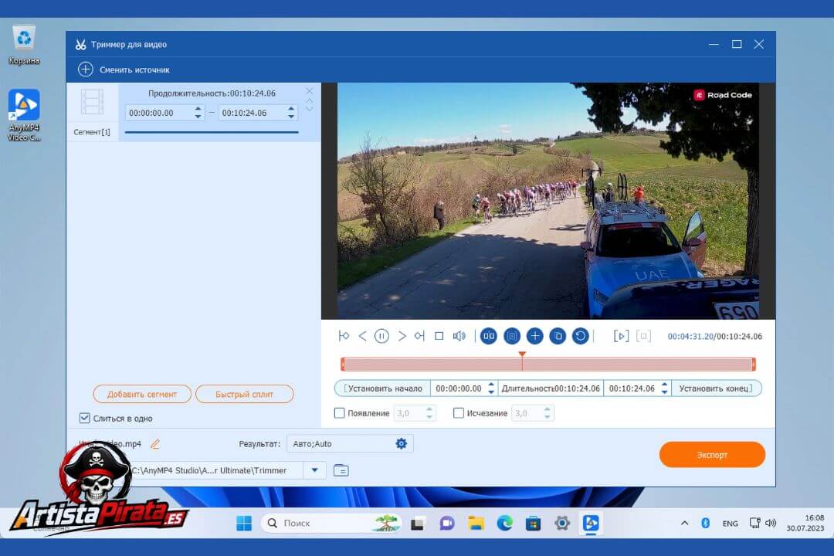Image resolution: width=834 pixels, height=556 pixels.
Task: Open Settings gear from taskbar
Action: pos(561,524)
